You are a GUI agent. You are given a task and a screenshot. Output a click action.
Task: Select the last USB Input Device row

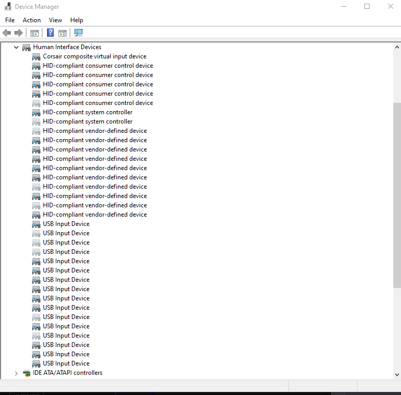click(x=66, y=363)
